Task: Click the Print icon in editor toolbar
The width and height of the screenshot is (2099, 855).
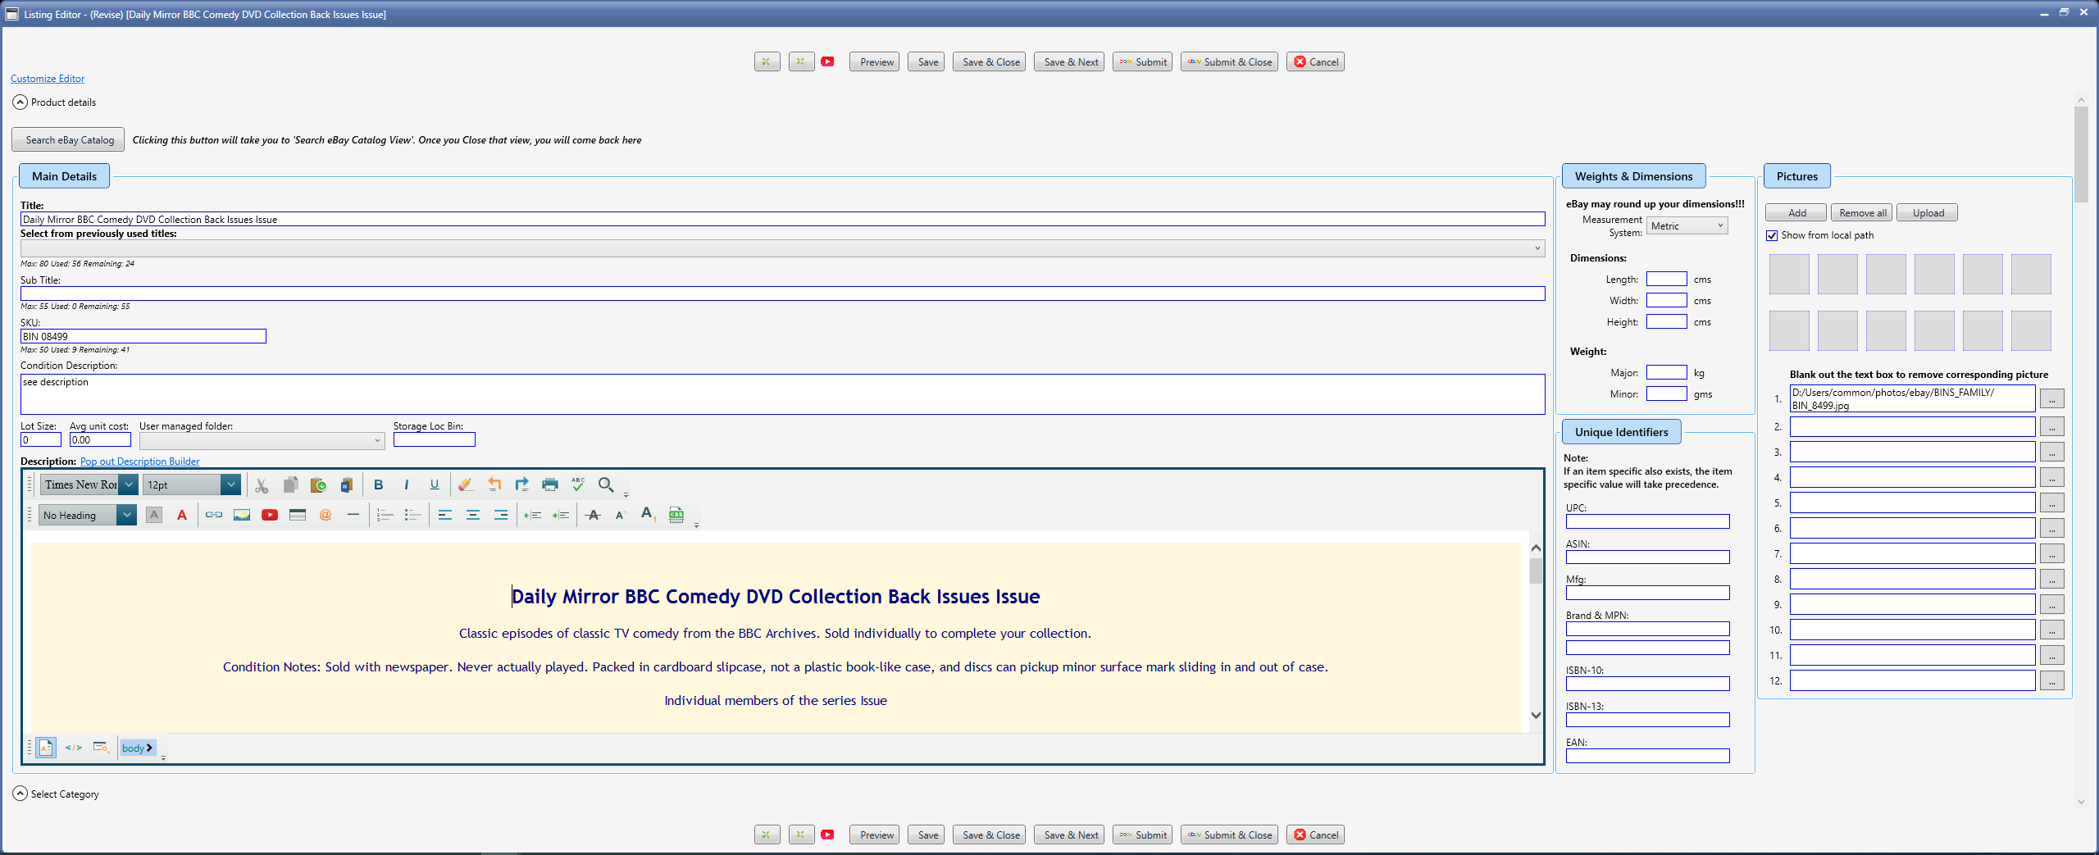Action: [x=550, y=485]
